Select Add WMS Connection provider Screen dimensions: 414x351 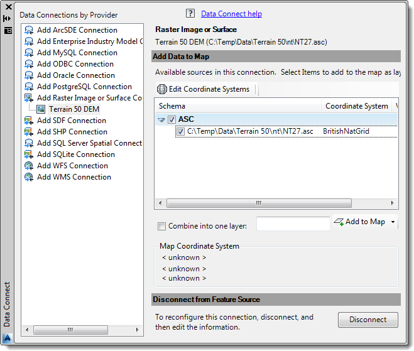click(x=74, y=177)
